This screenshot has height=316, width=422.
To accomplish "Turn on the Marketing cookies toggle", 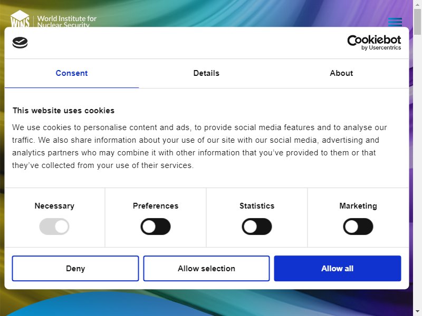I will click(358, 226).
